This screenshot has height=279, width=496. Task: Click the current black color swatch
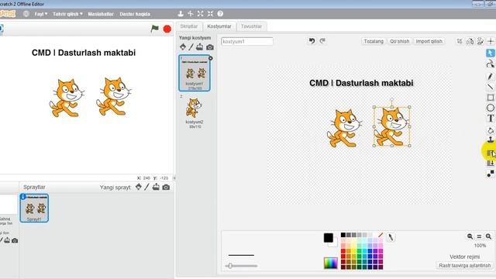[328, 238]
